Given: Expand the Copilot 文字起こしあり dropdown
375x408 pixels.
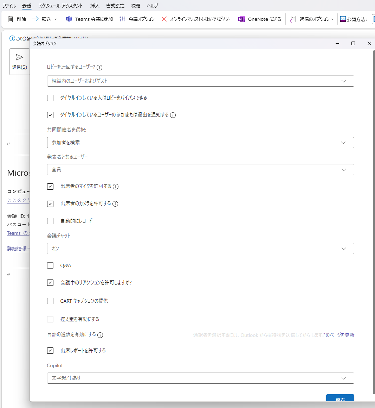Looking at the screenshot, I should [x=200, y=378].
